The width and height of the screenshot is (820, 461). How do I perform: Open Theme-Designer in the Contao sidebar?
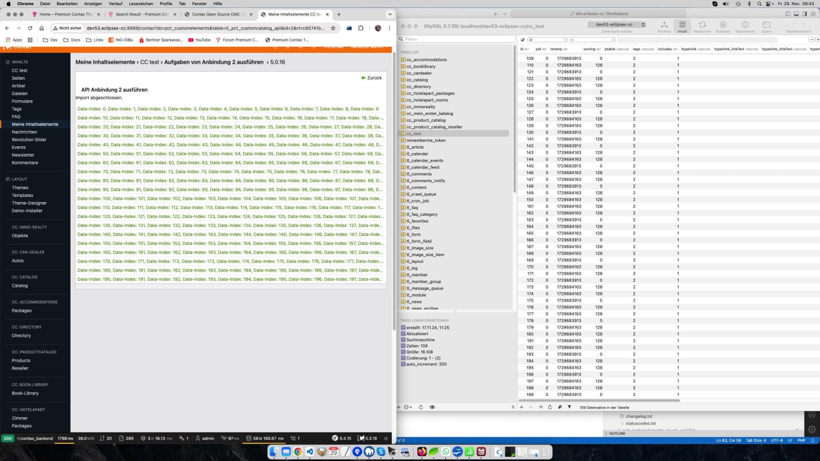(x=29, y=203)
